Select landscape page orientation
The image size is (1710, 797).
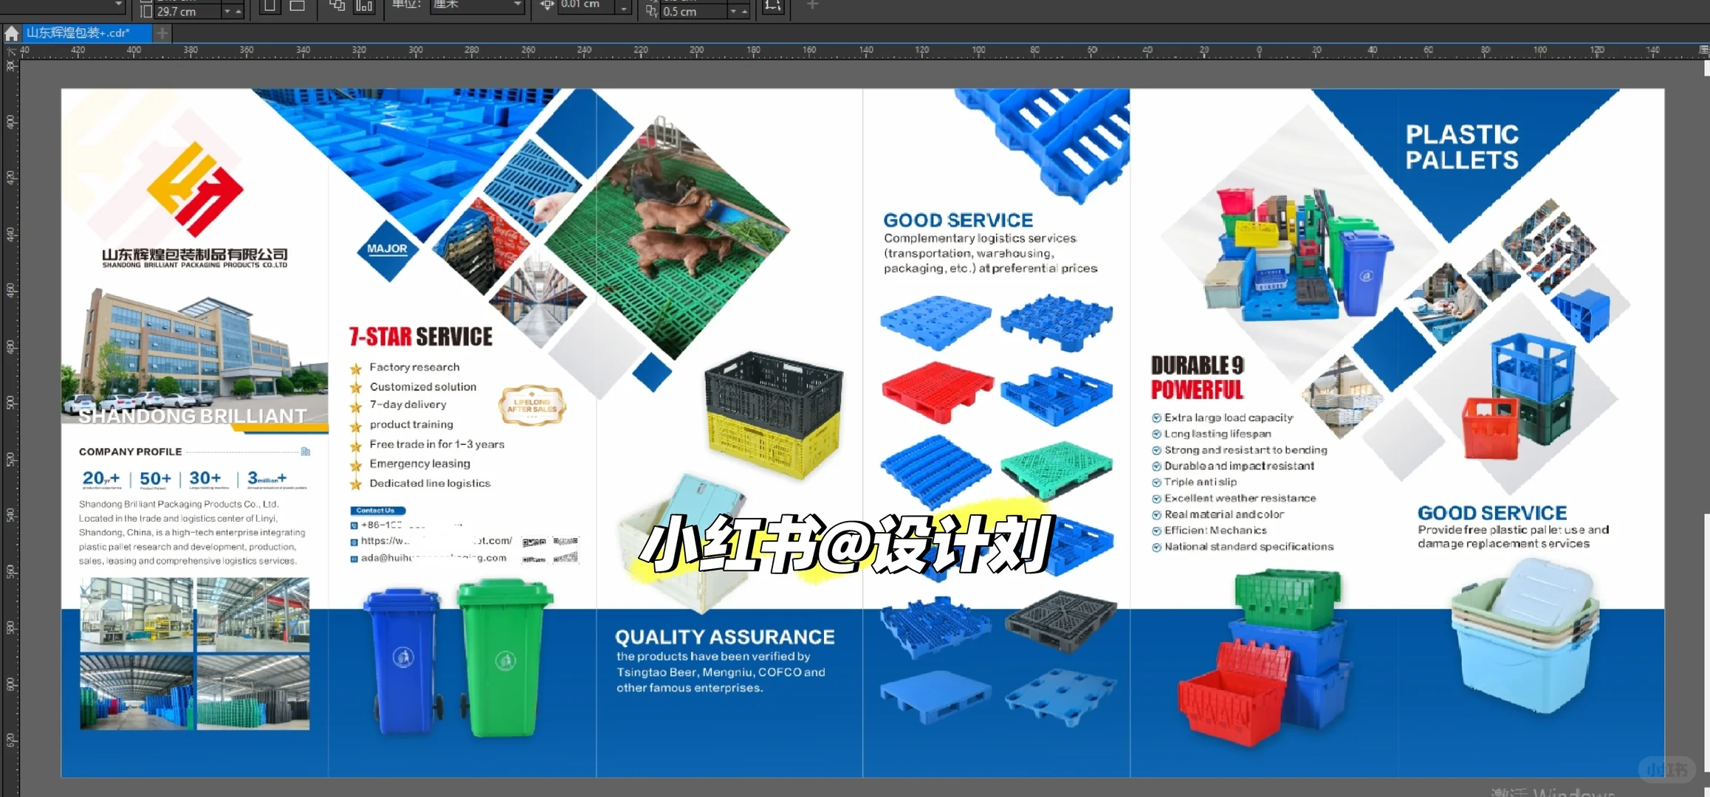point(297,6)
